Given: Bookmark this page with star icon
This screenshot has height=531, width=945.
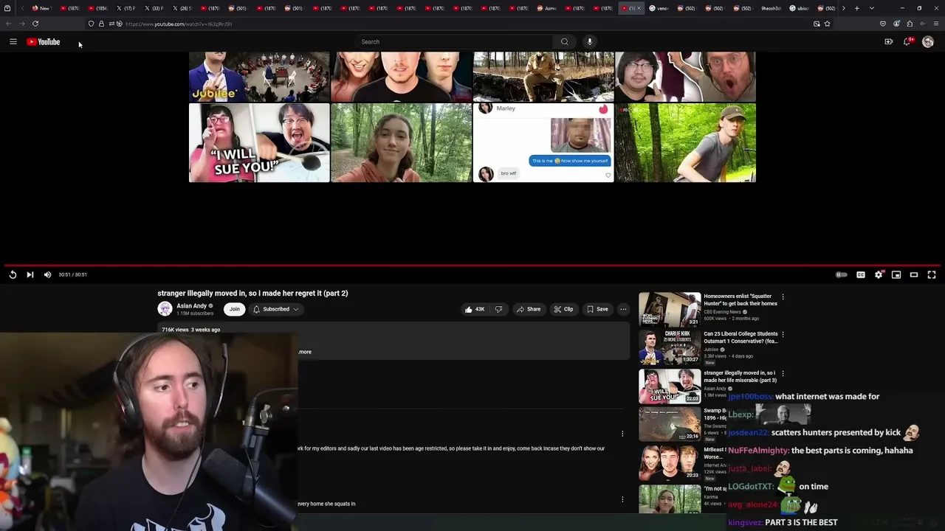Looking at the screenshot, I should click(x=828, y=24).
